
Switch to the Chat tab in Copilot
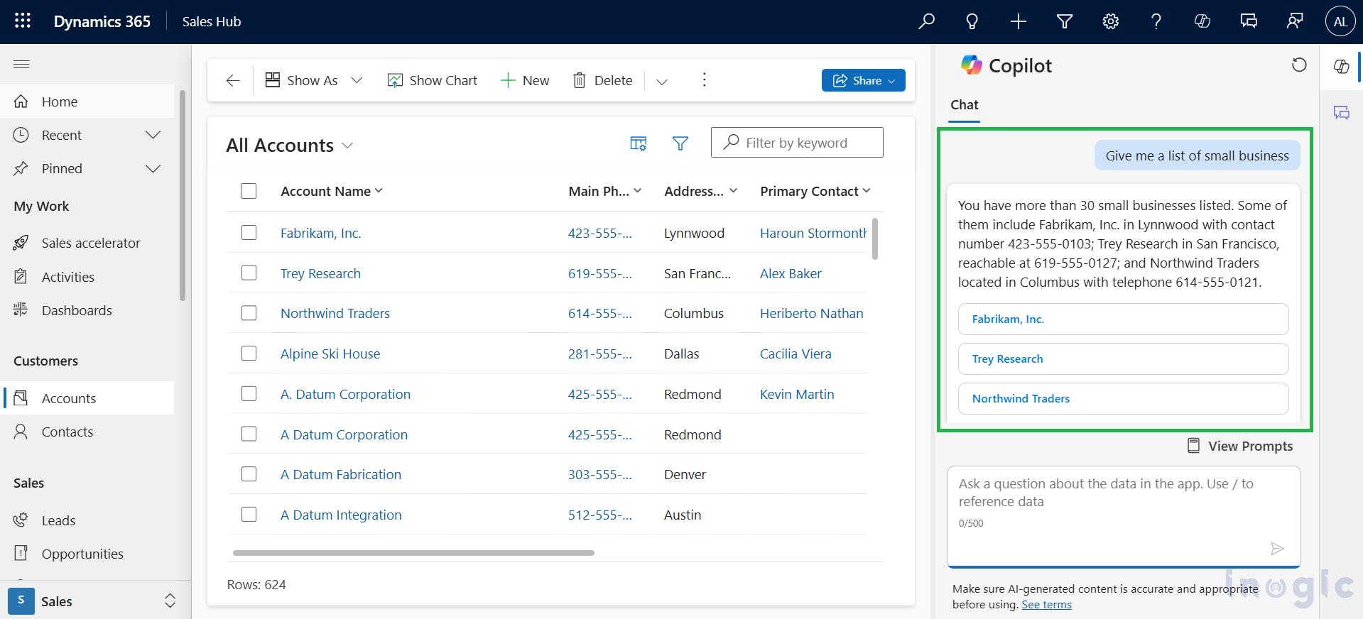point(965,105)
